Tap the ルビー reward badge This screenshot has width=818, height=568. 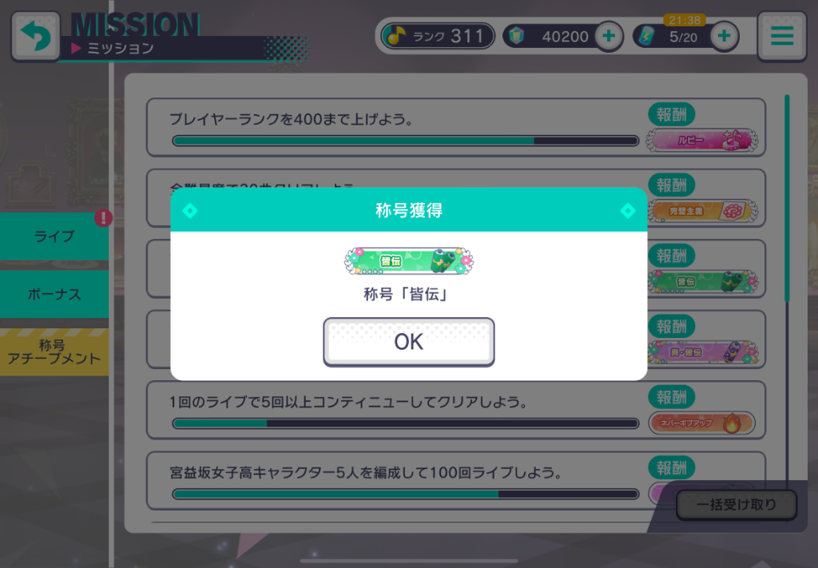[701, 141]
